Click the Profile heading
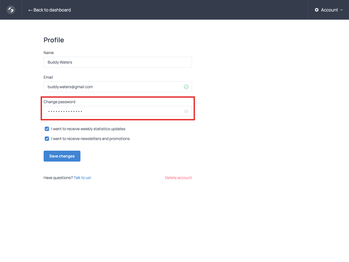The image size is (349, 262). point(54,40)
